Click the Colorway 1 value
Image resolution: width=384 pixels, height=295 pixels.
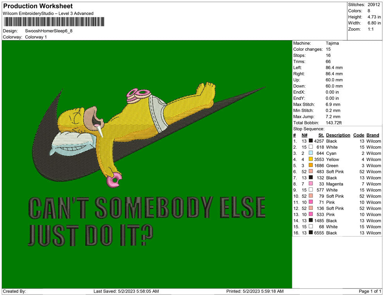tap(36, 37)
